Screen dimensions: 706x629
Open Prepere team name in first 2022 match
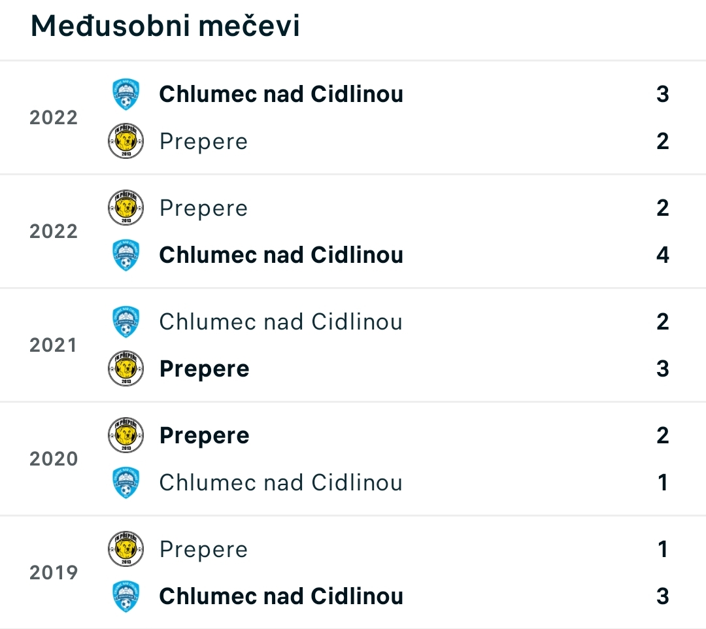203,142
